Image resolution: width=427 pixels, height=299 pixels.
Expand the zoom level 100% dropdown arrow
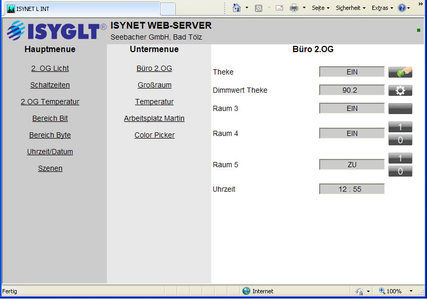tap(411, 291)
